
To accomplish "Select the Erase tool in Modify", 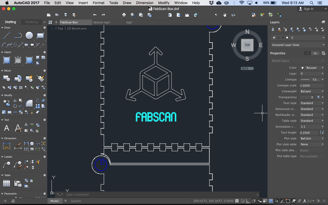I will 38,112.
